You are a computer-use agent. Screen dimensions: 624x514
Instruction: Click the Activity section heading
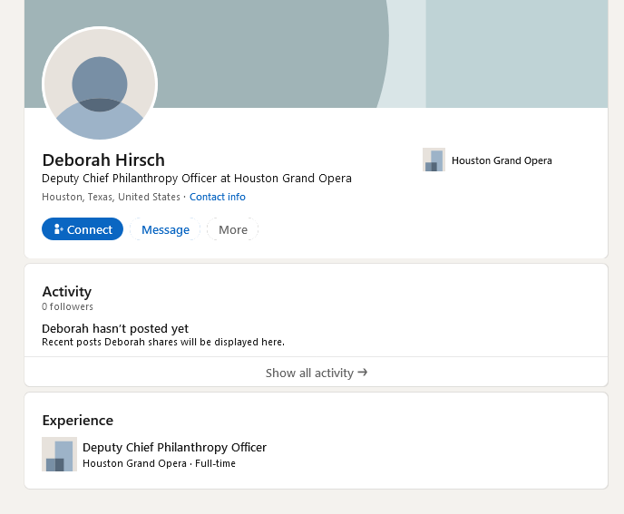tap(67, 292)
